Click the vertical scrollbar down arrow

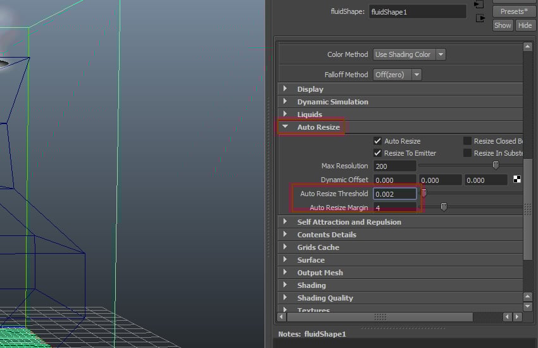[528, 307]
